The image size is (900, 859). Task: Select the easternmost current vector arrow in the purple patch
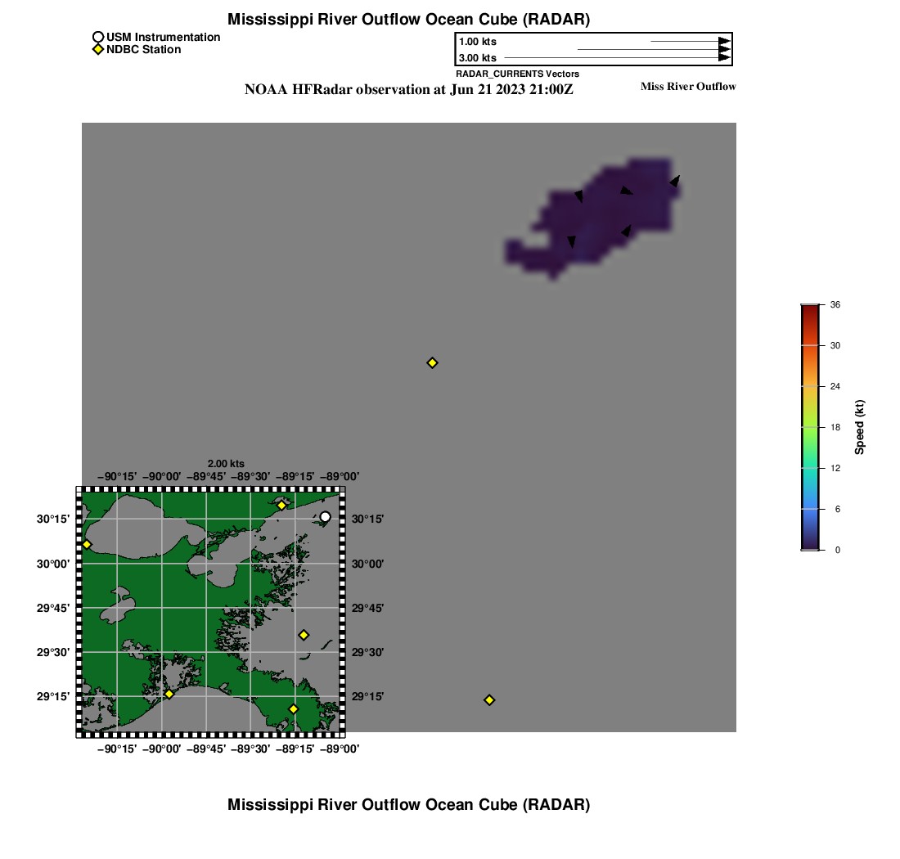pyautogui.click(x=674, y=181)
